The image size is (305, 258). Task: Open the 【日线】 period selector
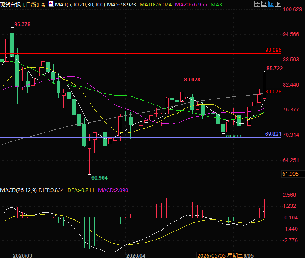pyautogui.click(x=31, y=4)
